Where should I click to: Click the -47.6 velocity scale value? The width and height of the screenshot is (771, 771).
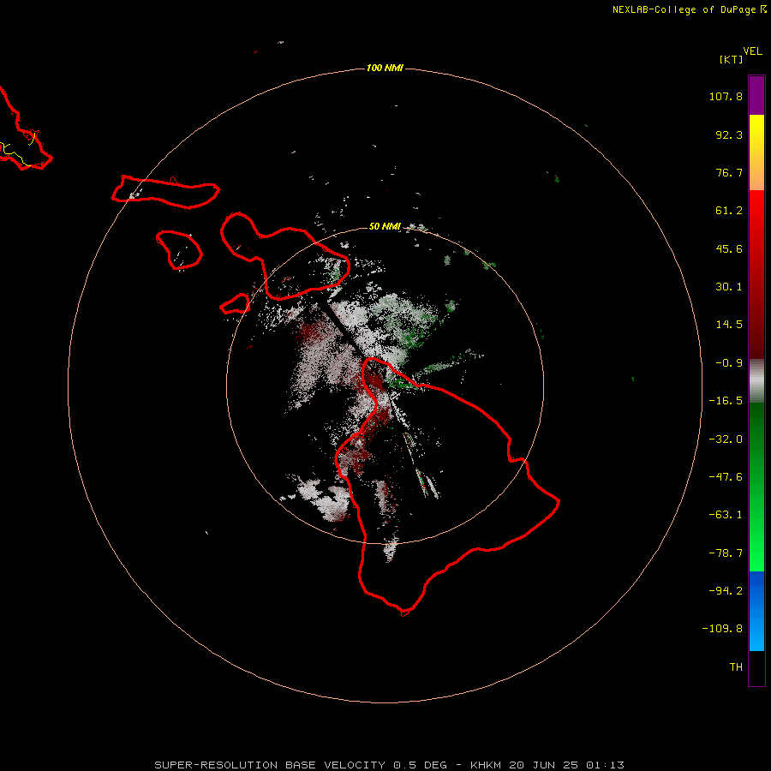click(726, 477)
